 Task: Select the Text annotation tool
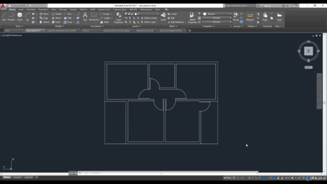(x=85, y=16)
